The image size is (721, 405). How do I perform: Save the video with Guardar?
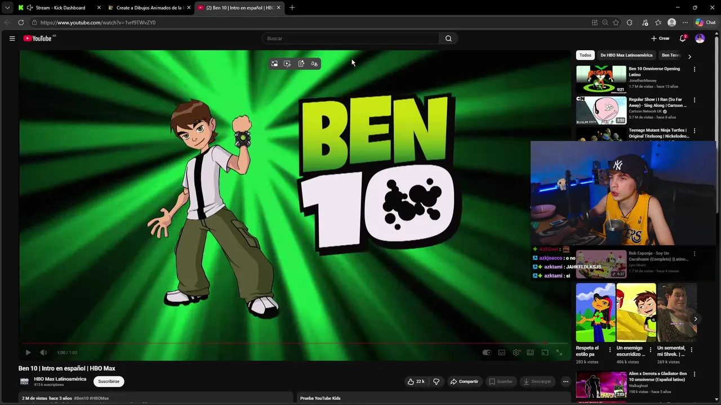pos(501,381)
